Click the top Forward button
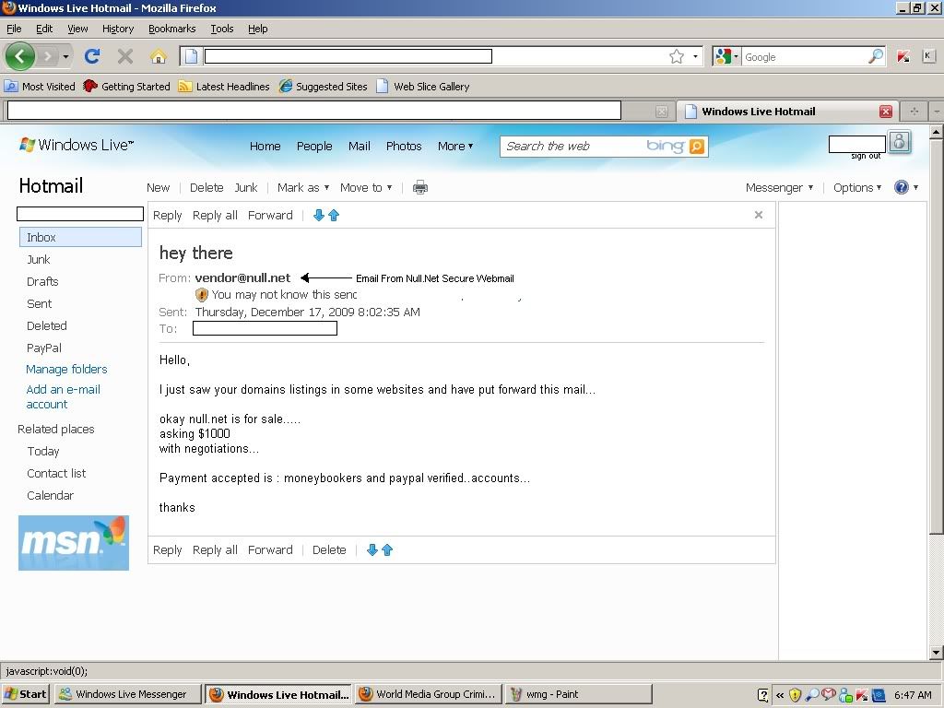The height and width of the screenshot is (708, 944). coord(270,216)
